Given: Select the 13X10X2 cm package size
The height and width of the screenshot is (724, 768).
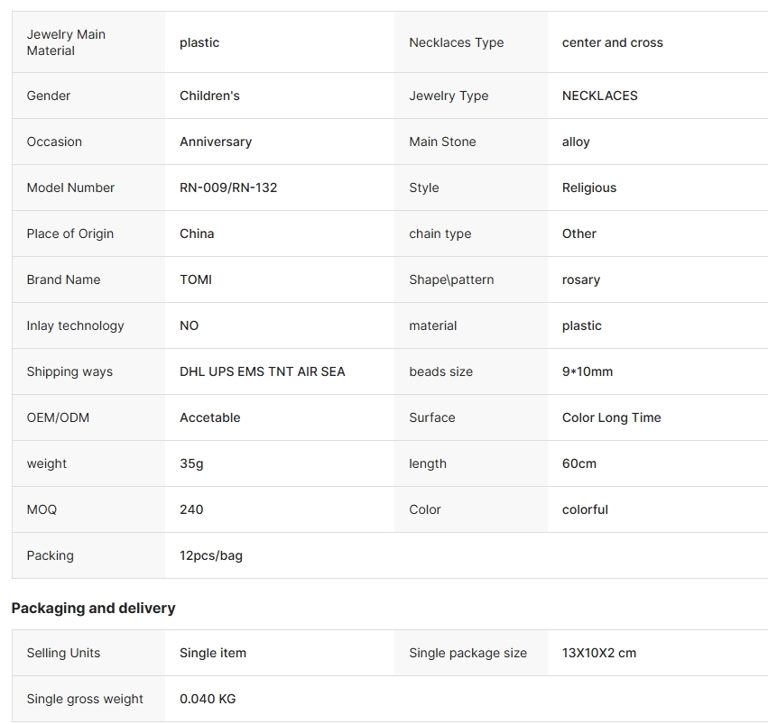Looking at the screenshot, I should coord(598,653).
